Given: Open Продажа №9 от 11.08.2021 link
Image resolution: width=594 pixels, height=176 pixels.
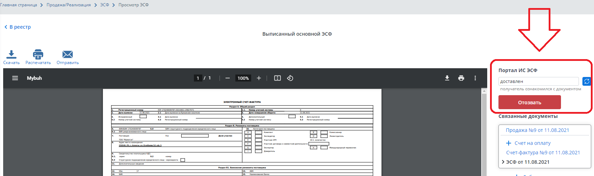Looking at the screenshot, I should 537,130.
